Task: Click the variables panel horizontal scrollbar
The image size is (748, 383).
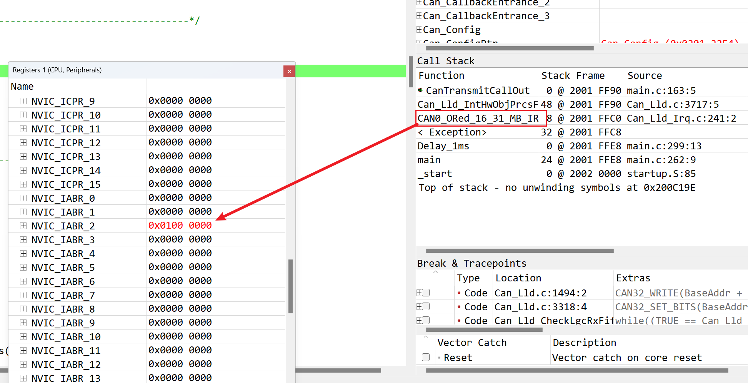Action: coord(510,48)
